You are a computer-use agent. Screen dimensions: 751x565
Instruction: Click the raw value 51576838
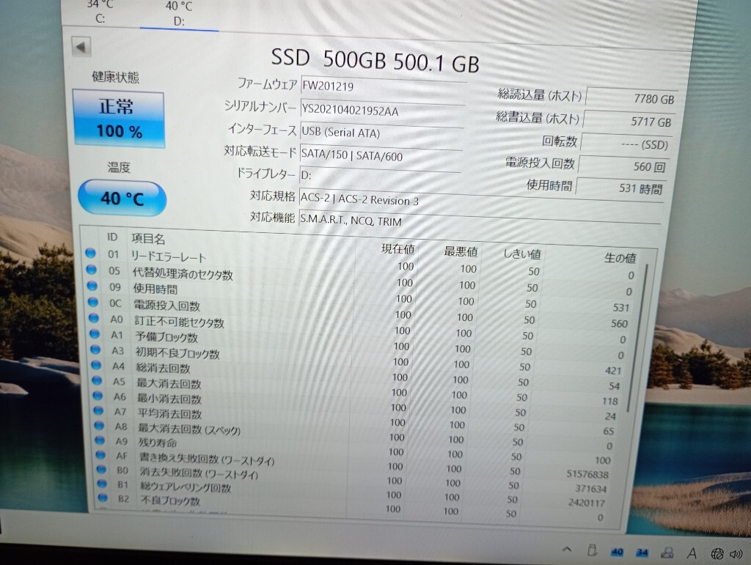pyautogui.click(x=587, y=474)
